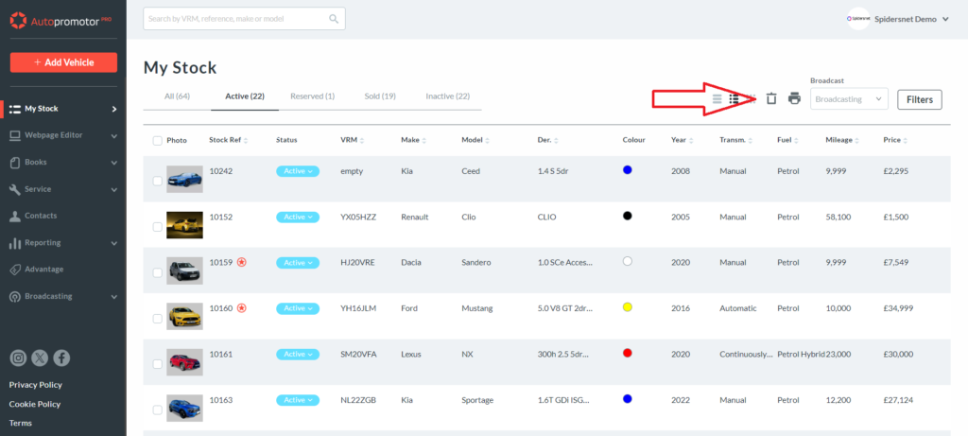This screenshot has height=436, width=968.
Task: Open the Lexus NX photo thumbnail
Action: click(184, 361)
